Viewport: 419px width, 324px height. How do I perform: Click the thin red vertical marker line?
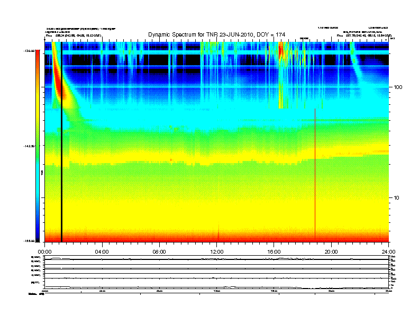[315, 175]
